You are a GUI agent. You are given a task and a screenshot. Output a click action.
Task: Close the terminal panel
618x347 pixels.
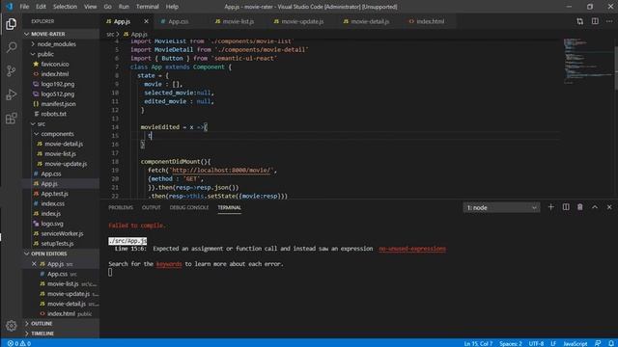click(609, 207)
